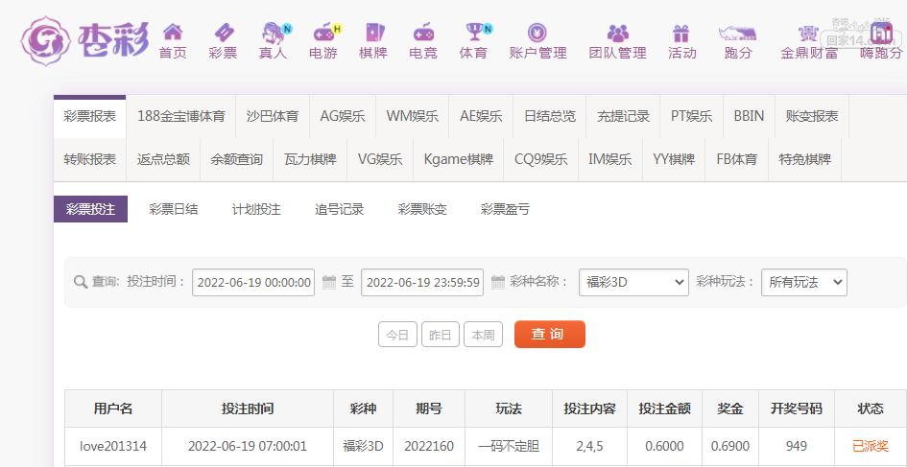Click the 体育 trophy icon
This screenshot has width=907, height=467.
(x=473, y=34)
